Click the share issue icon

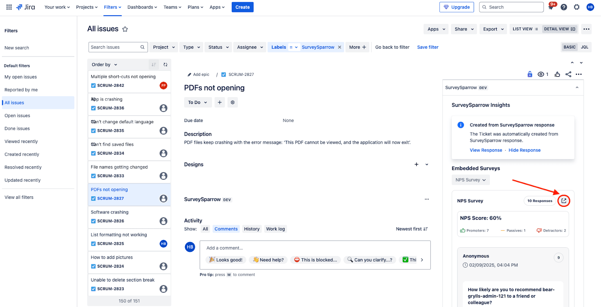(x=568, y=74)
